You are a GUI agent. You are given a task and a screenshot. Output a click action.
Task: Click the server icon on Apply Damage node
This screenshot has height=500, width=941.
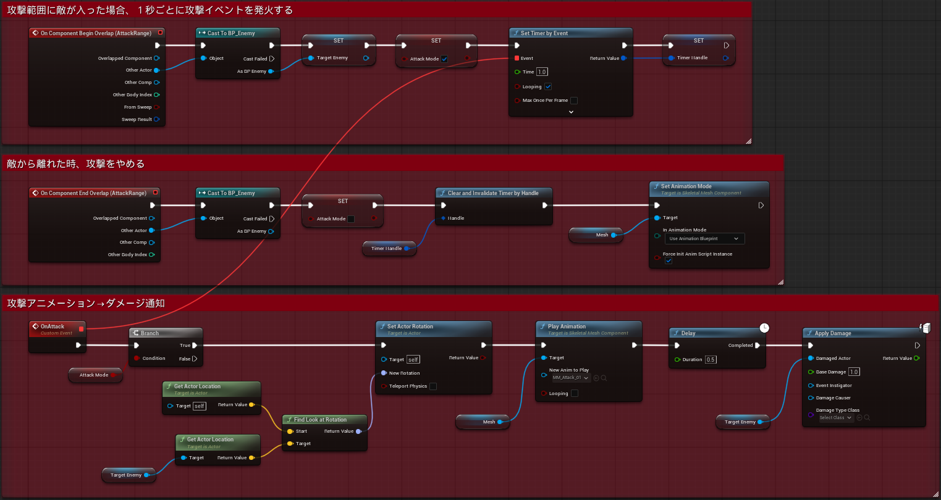click(925, 328)
